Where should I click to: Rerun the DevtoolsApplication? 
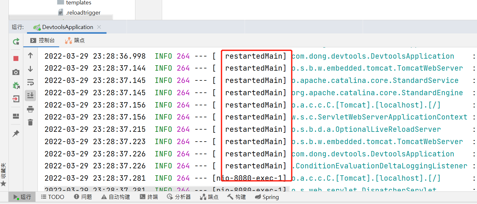(15, 41)
